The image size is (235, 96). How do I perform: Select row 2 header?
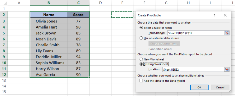tap(4, 15)
